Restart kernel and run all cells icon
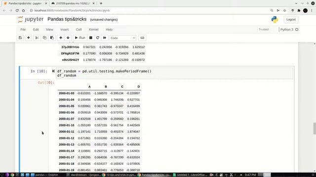The width and height of the screenshot is (316, 177). point(105,38)
